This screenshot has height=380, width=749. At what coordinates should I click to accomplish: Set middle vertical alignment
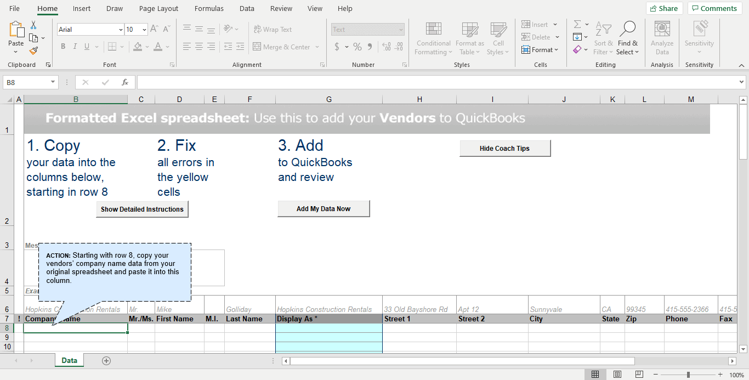click(199, 29)
